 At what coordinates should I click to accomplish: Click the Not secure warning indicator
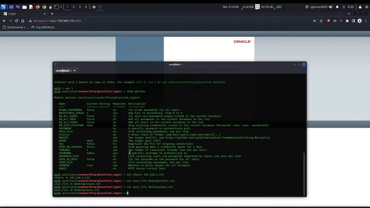coord(38,21)
